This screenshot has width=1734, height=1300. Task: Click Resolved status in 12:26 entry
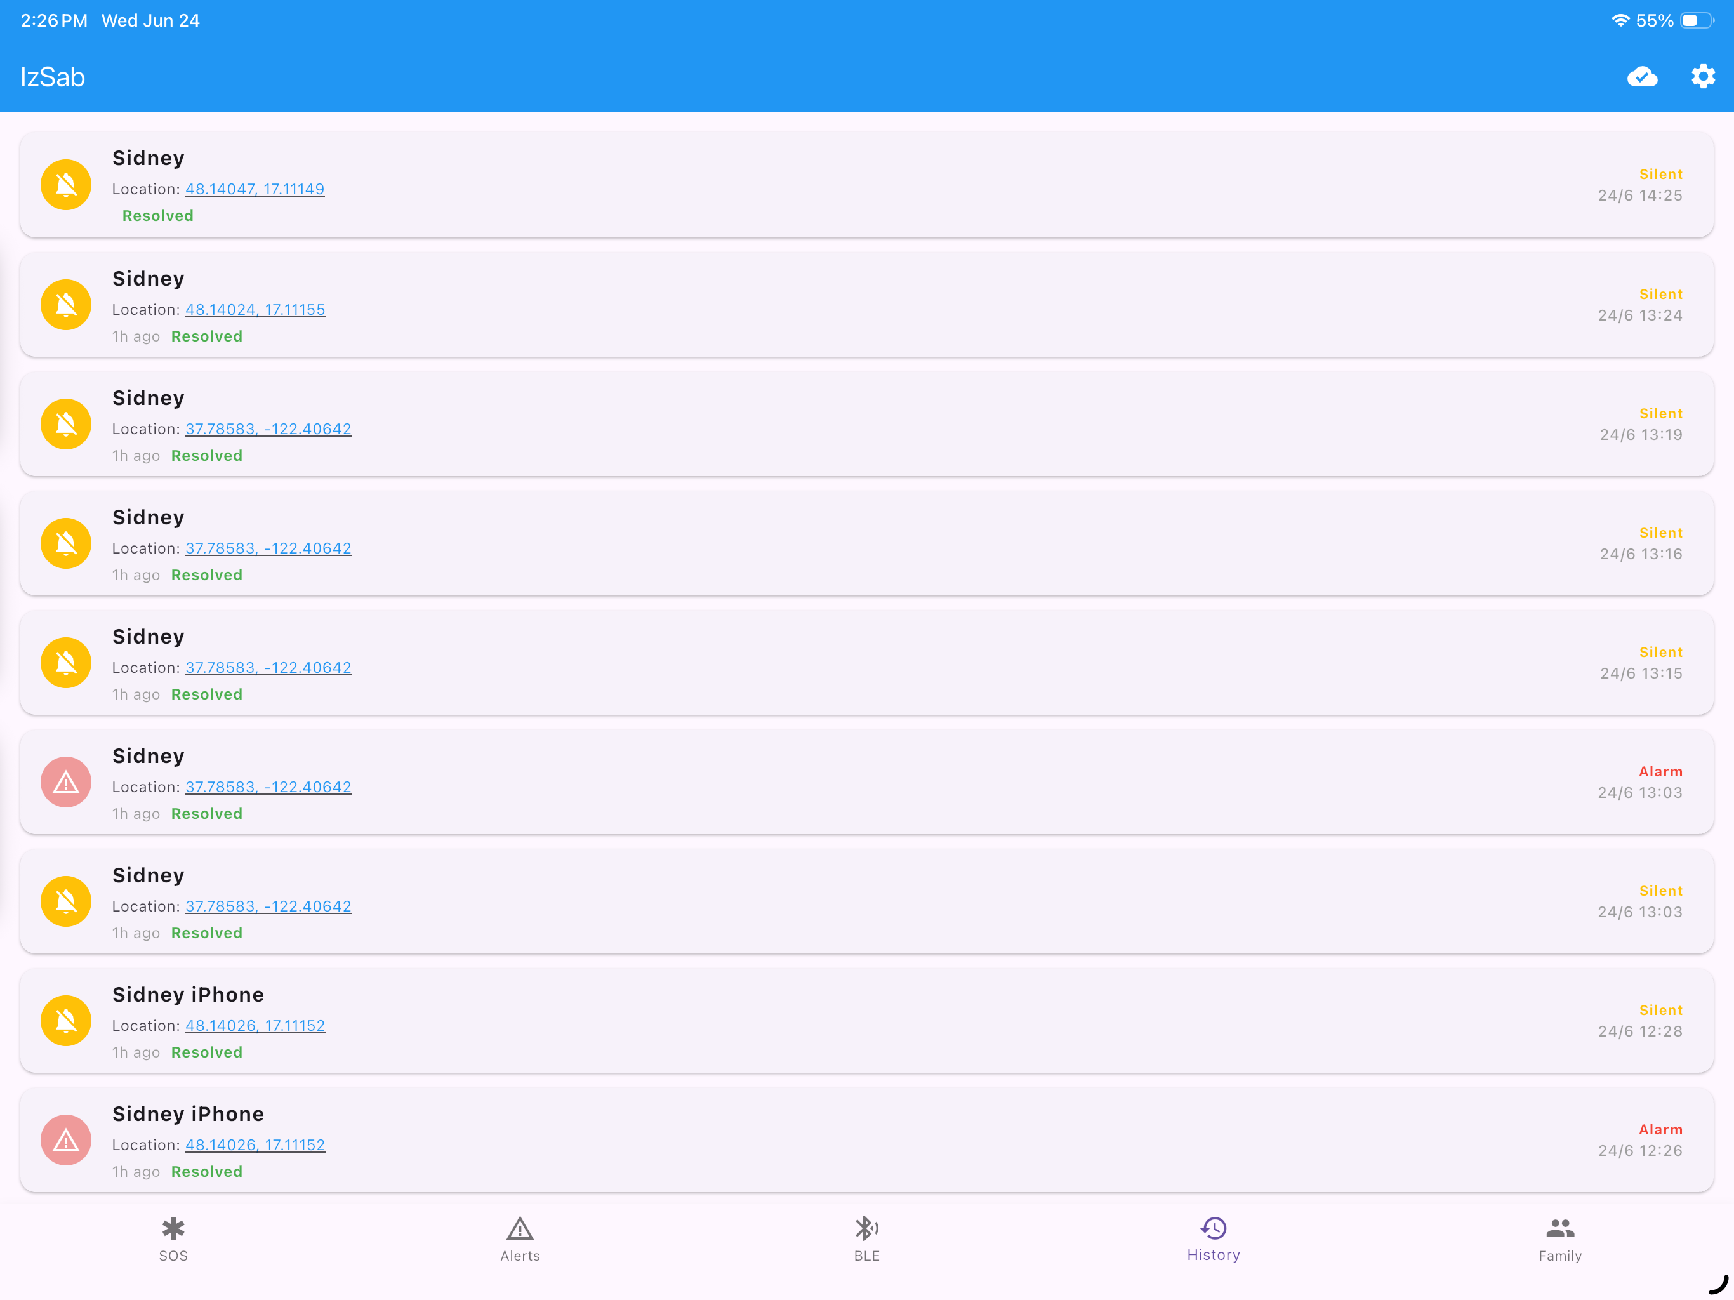[207, 1171]
